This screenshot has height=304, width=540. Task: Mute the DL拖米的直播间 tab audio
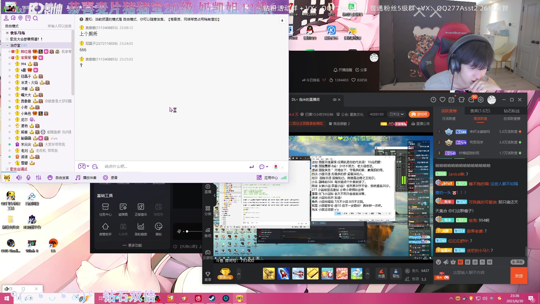(x=335, y=100)
